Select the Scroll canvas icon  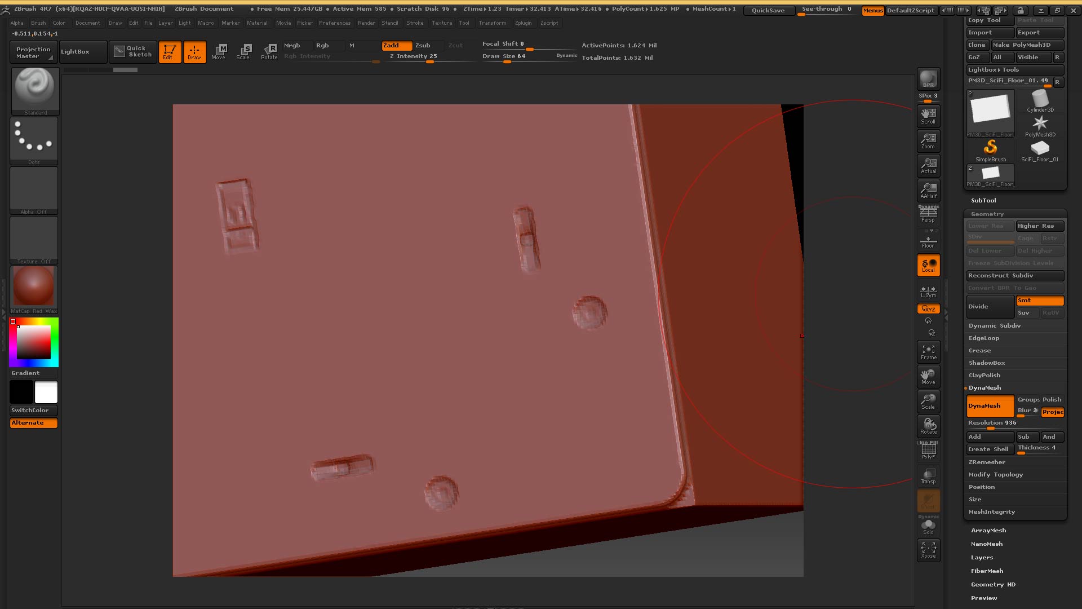[928, 116]
